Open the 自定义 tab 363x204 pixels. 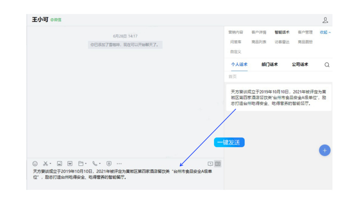pyautogui.click(x=236, y=52)
